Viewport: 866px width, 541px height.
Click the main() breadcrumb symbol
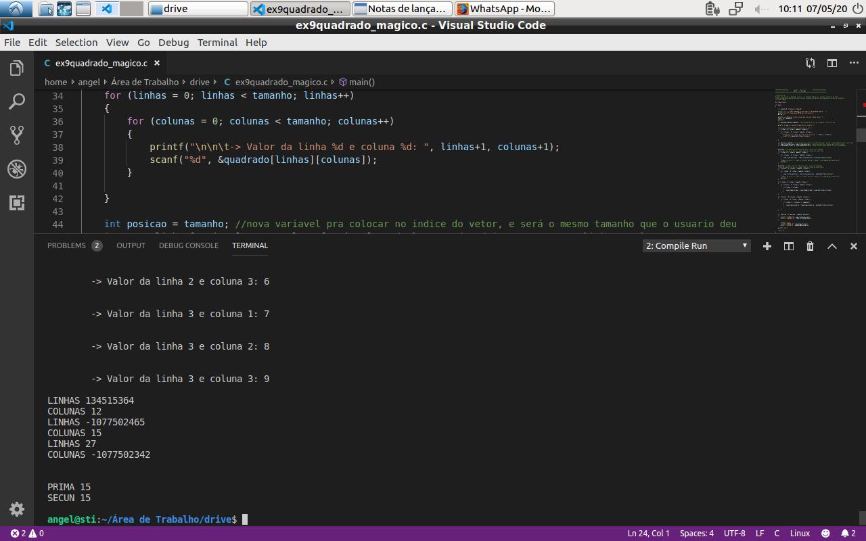357,82
